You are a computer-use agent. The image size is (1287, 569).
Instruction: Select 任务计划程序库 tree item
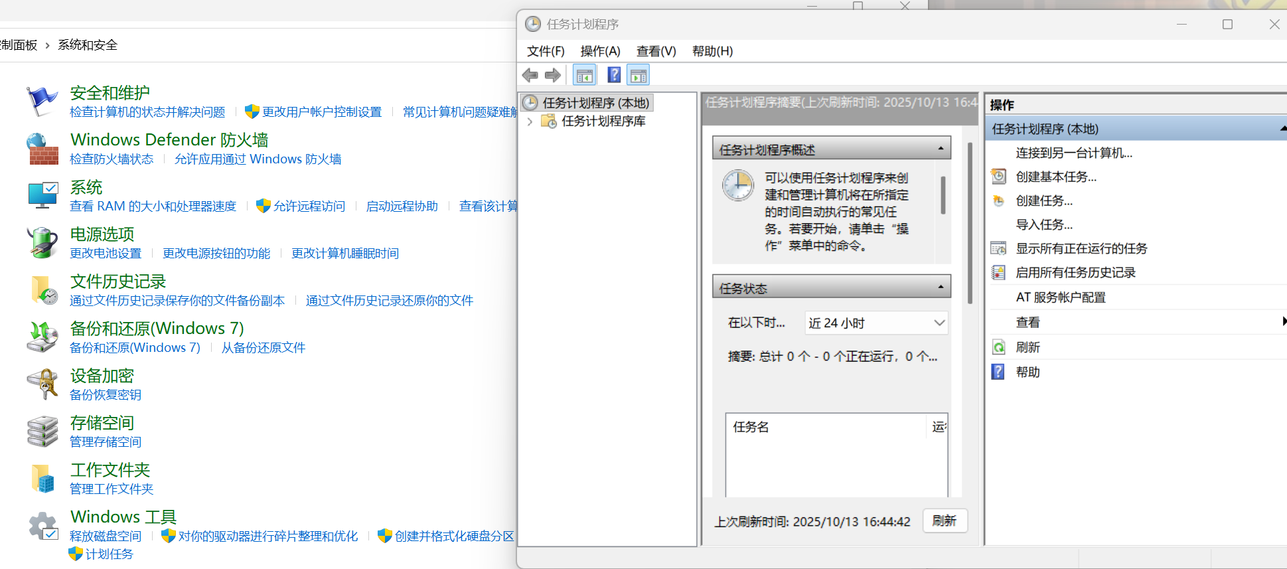[x=603, y=122]
